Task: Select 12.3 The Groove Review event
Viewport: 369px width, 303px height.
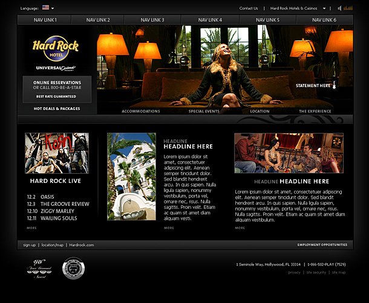Action: 58,204
